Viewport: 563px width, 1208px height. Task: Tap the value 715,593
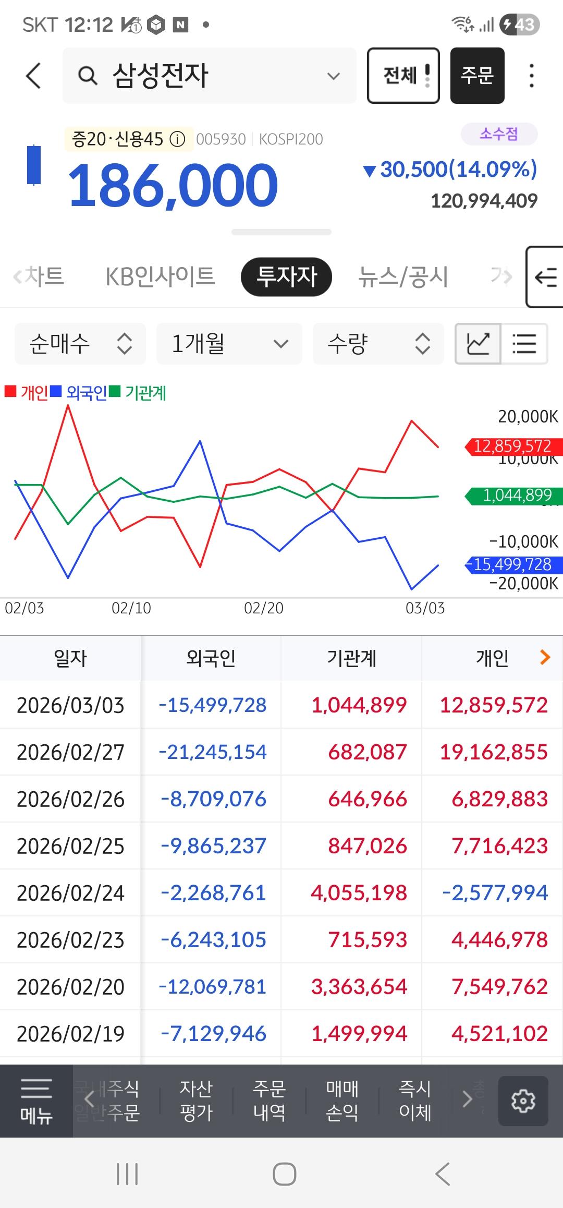[368, 940]
